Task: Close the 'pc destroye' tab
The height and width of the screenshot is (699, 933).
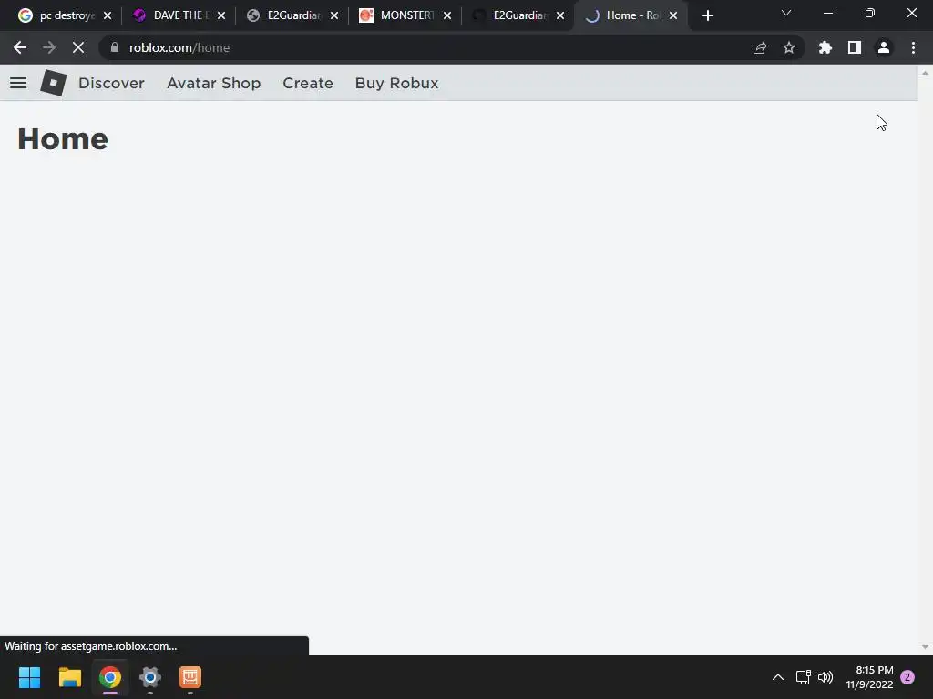Action: [x=108, y=15]
